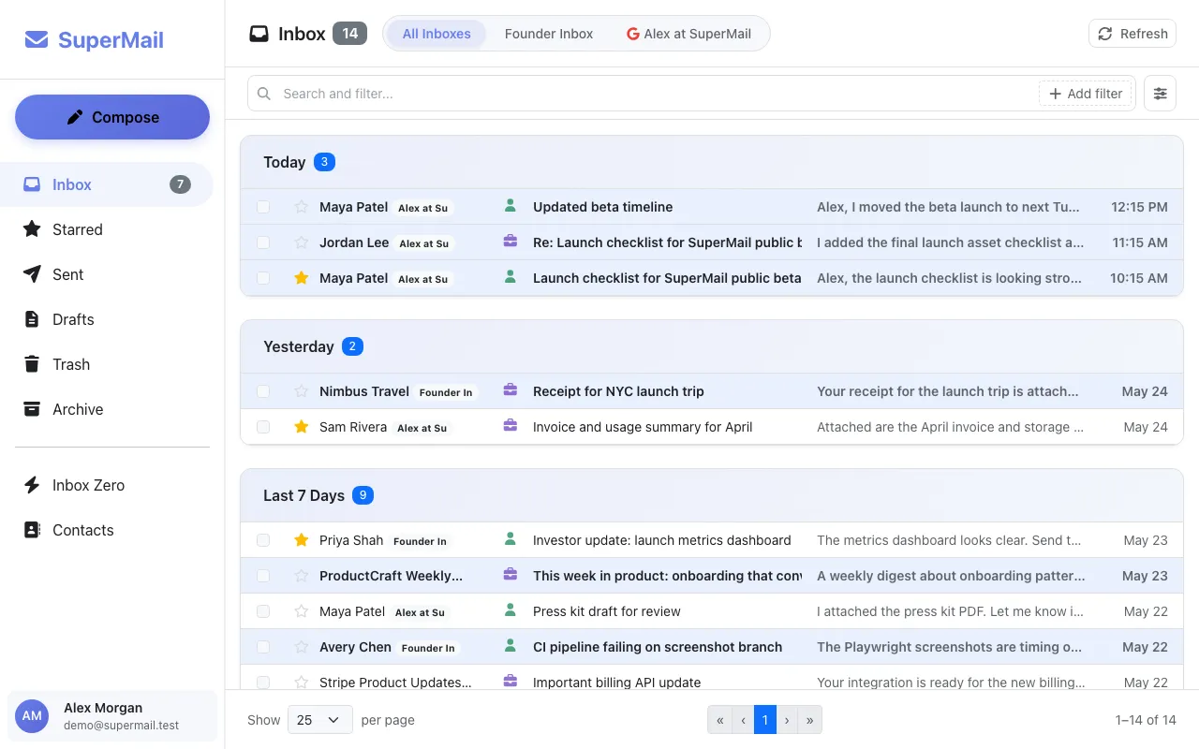Select checkbox for Launch checklist from Maya Patel
Viewport: 1199px width, 749px height.
pyautogui.click(x=263, y=278)
